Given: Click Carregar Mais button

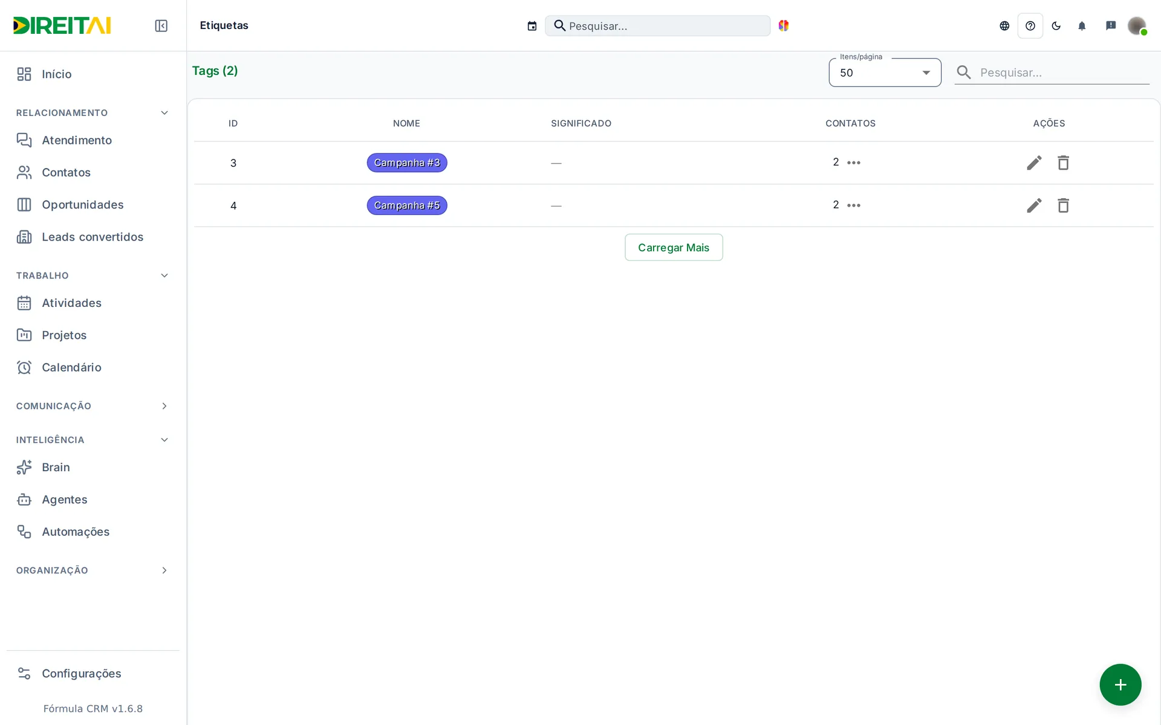Looking at the screenshot, I should pyautogui.click(x=674, y=247).
